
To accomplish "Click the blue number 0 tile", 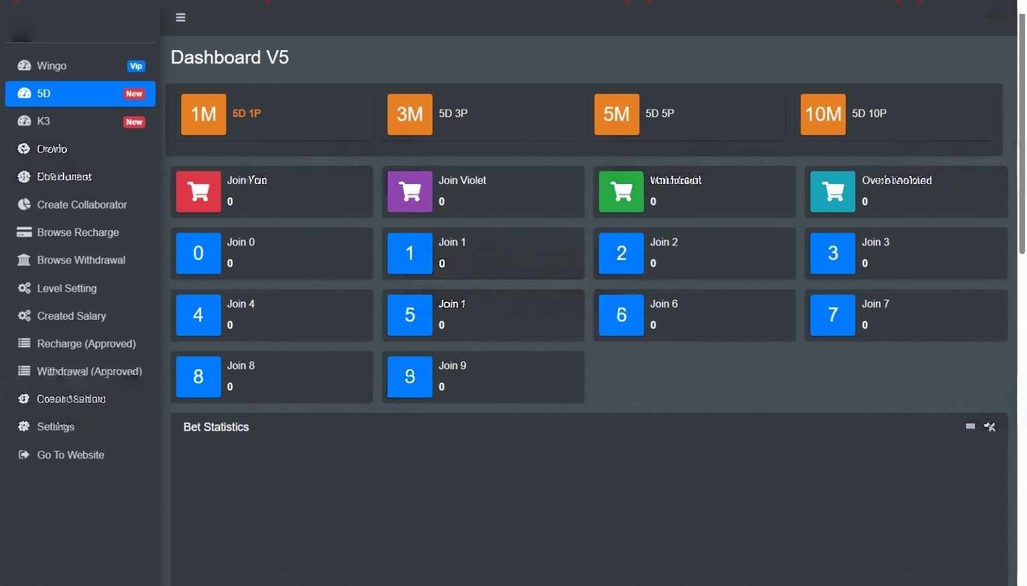I will point(199,254).
